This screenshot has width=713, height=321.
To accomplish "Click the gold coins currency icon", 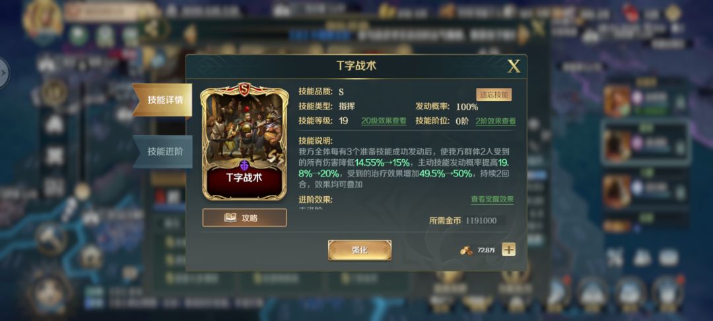I will [x=466, y=250].
